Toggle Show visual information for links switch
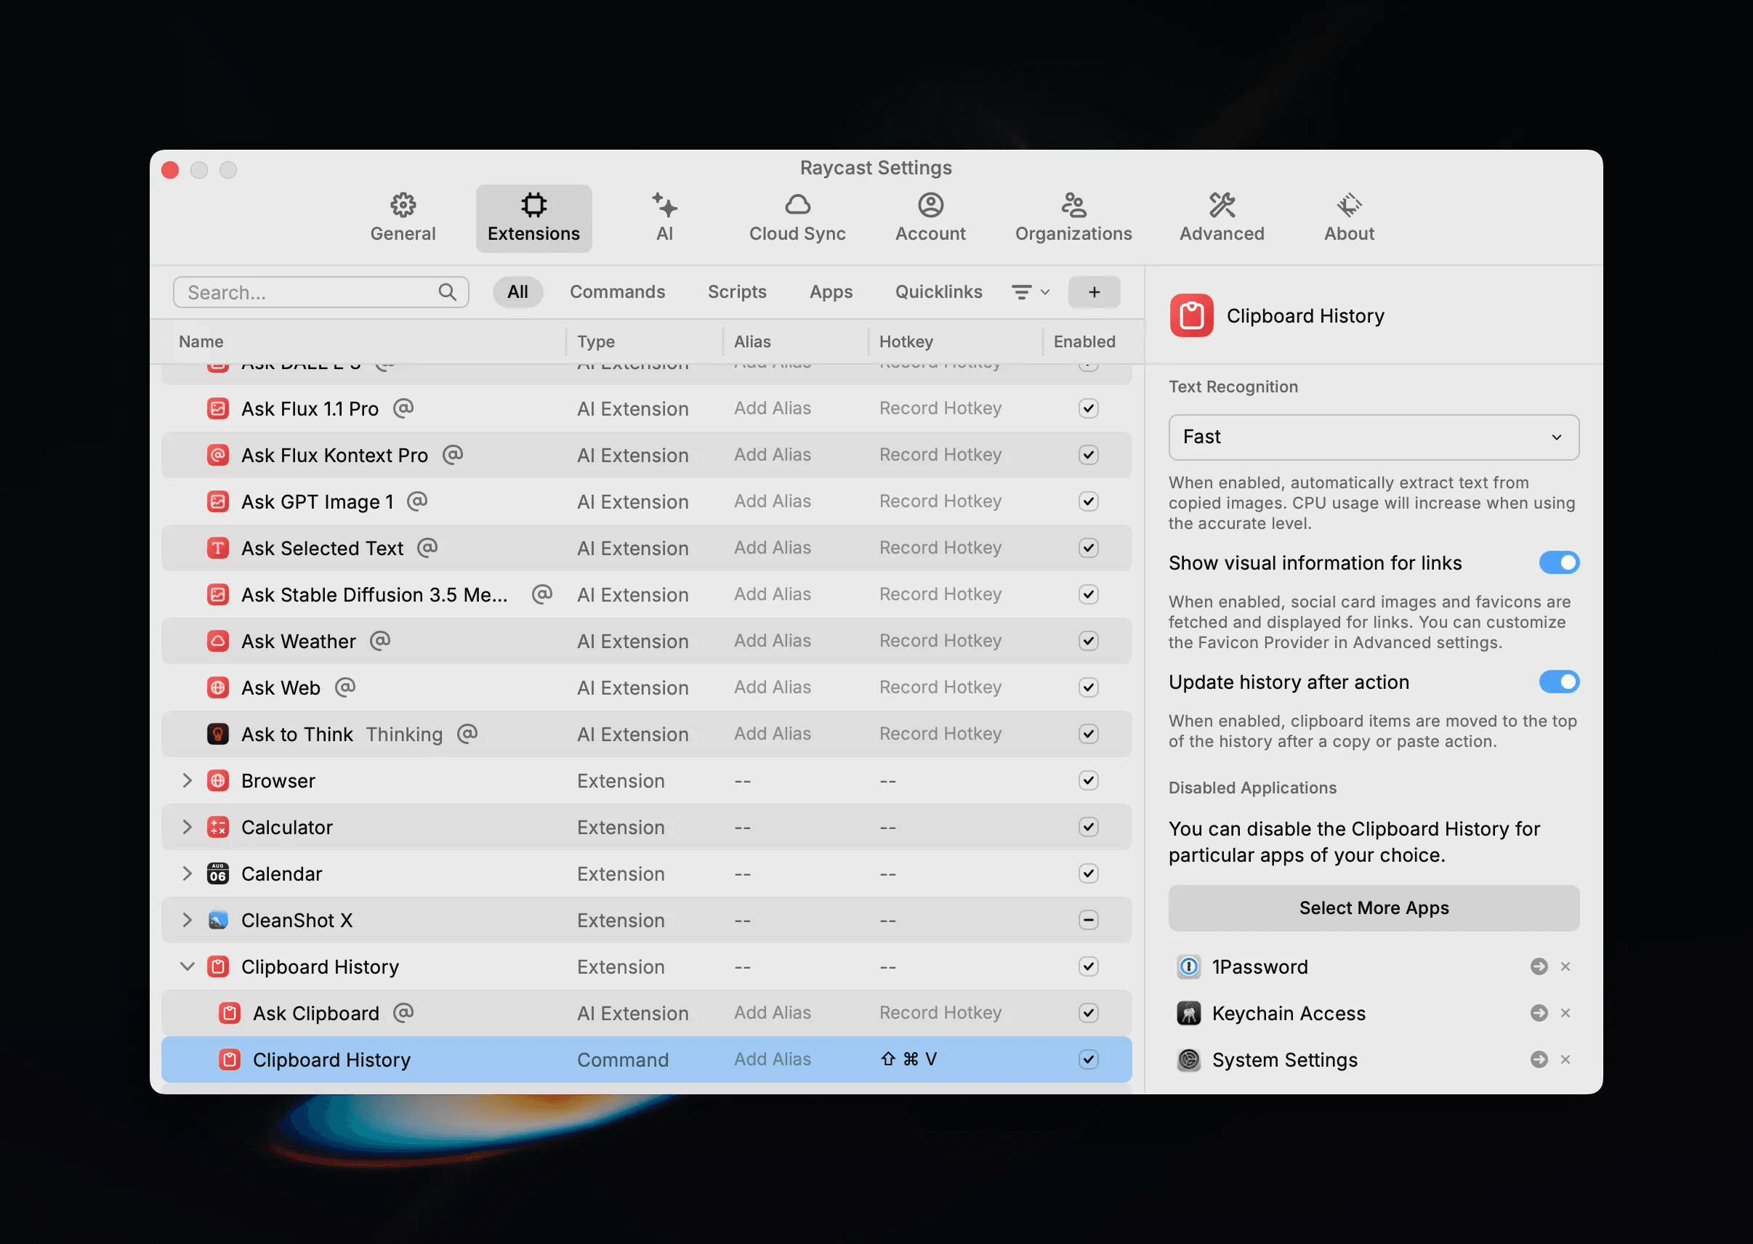 click(1559, 563)
